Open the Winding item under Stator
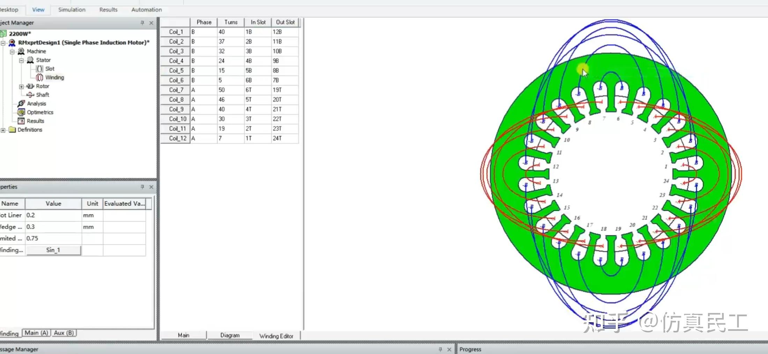The height and width of the screenshot is (354, 768). (x=54, y=77)
